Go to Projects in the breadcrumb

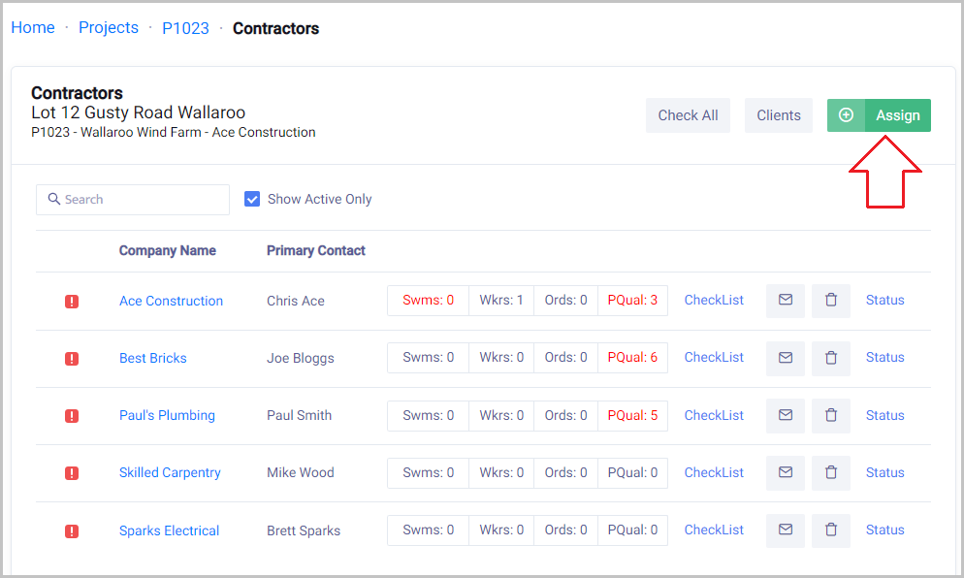pyautogui.click(x=109, y=28)
